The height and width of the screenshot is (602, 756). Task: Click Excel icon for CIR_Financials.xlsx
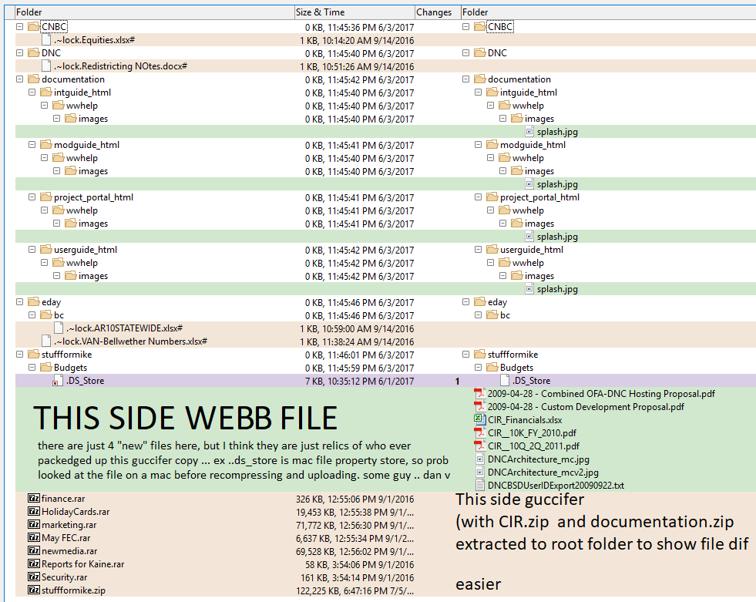[479, 419]
